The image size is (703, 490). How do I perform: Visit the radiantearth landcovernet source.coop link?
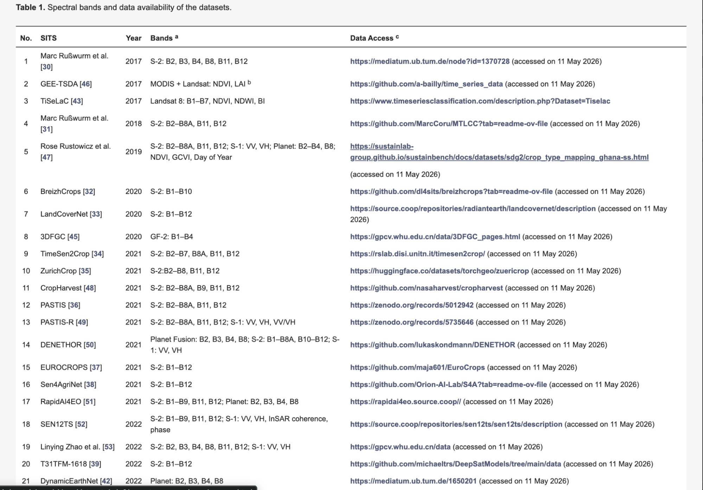(473, 209)
